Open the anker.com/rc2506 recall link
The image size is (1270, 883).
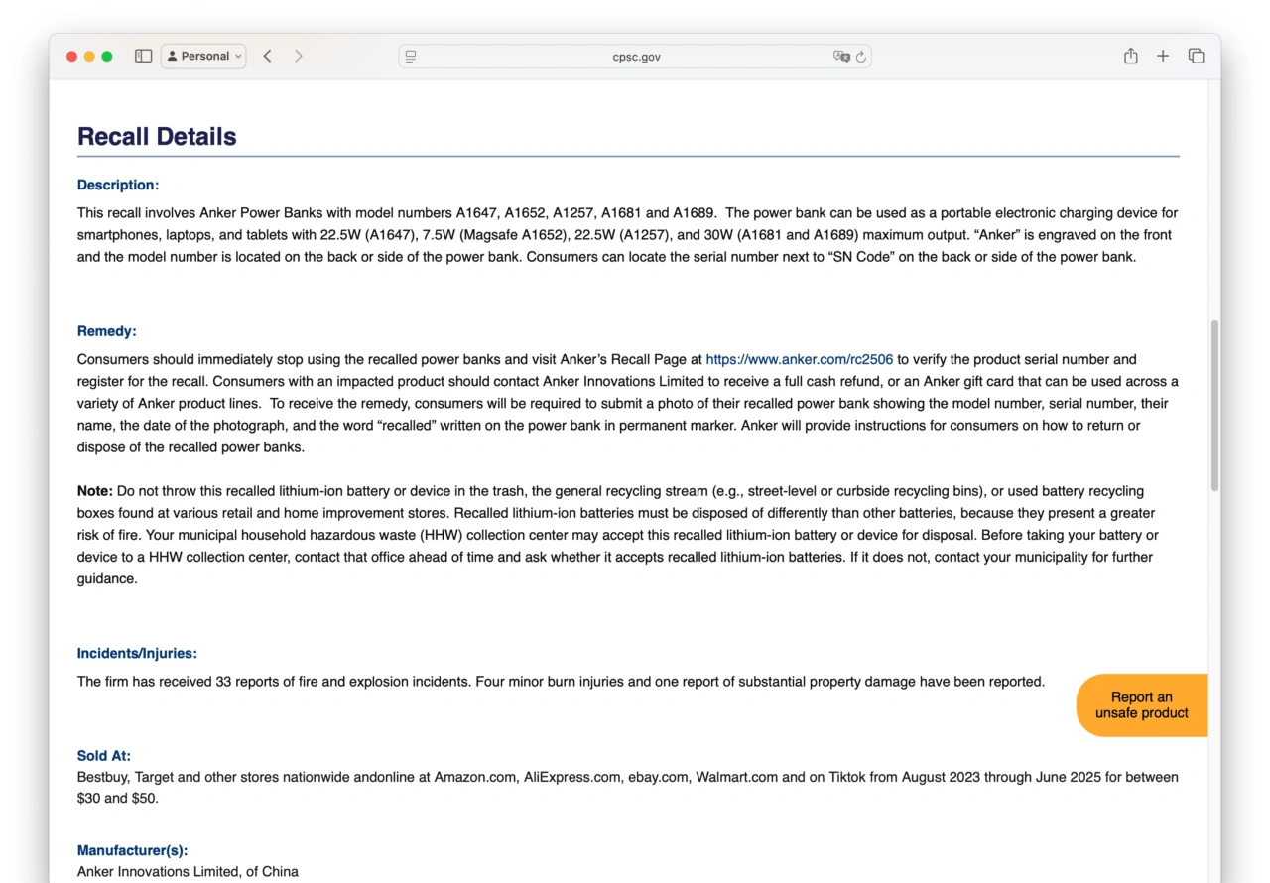799,360
